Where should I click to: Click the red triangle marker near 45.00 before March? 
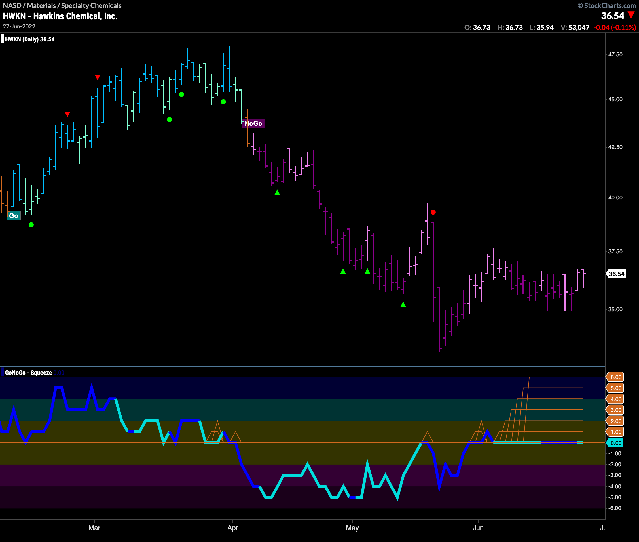[97, 77]
